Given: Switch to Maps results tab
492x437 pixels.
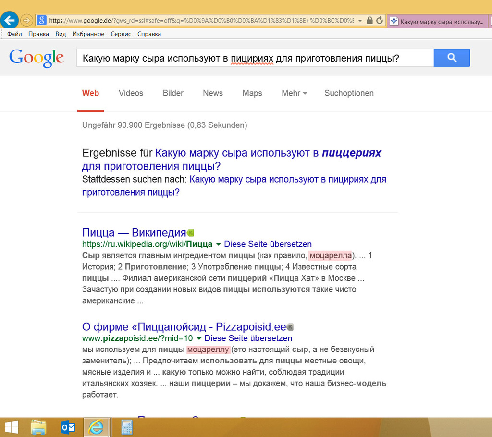Looking at the screenshot, I should [x=252, y=93].
